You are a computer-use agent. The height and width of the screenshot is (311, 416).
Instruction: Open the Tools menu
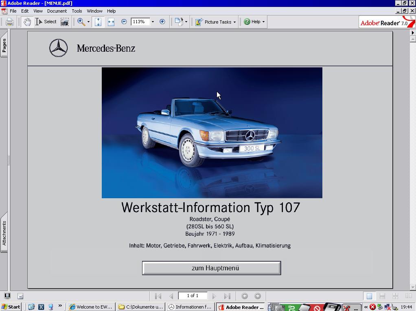click(77, 11)
